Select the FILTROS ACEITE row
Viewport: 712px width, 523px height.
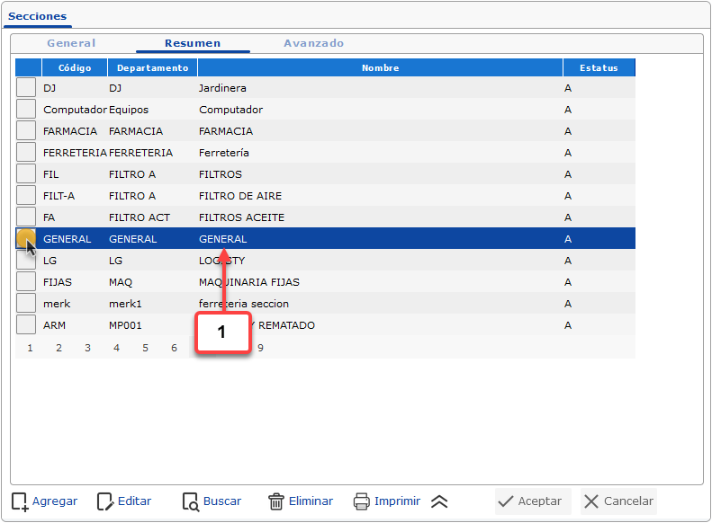pos(241,217)
